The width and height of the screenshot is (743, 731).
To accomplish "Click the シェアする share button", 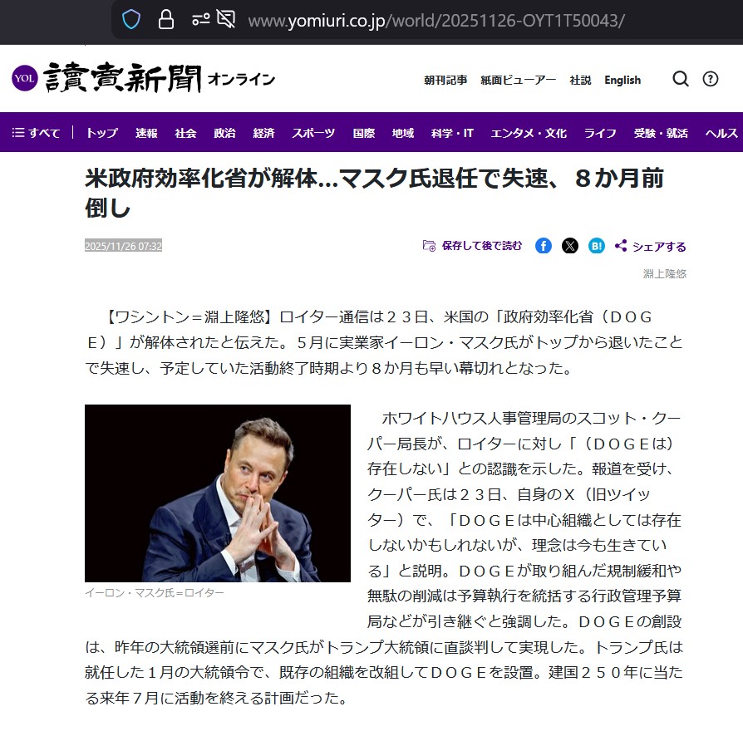I will [650, 246].
